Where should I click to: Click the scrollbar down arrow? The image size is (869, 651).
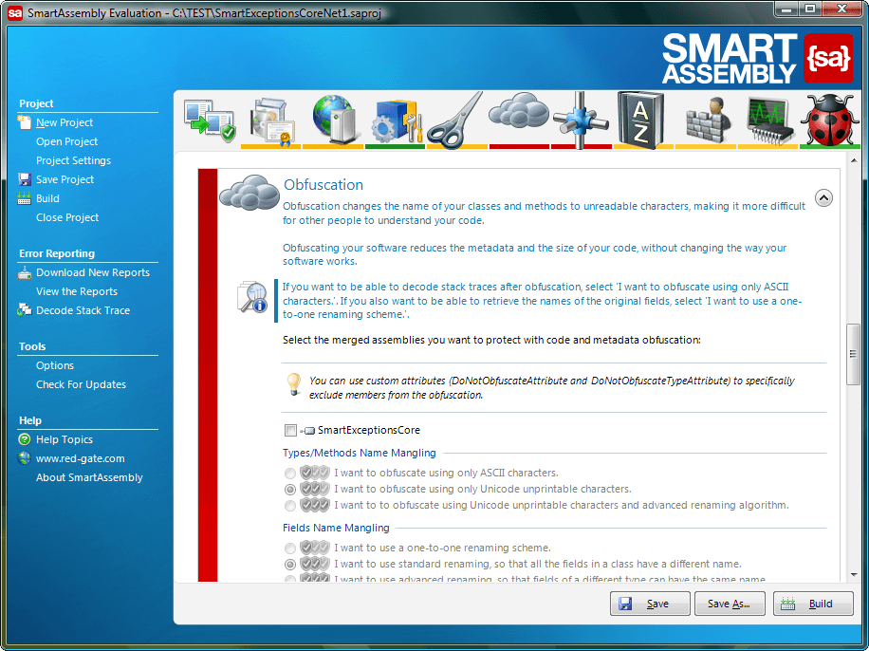(854, 574)
